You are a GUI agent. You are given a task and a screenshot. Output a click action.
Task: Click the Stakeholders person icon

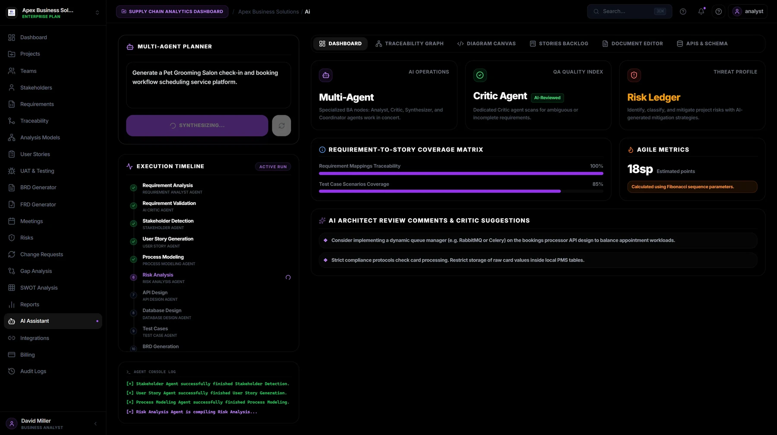click(x=12, y=88)
